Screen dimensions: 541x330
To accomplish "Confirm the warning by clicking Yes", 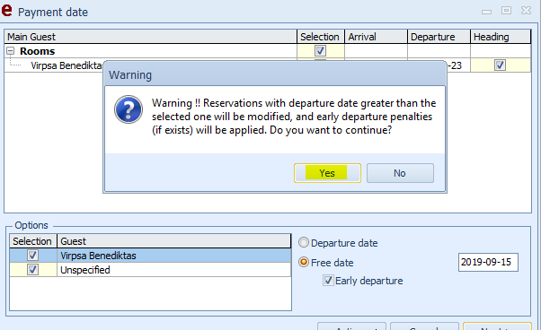I will pos(327,173).
